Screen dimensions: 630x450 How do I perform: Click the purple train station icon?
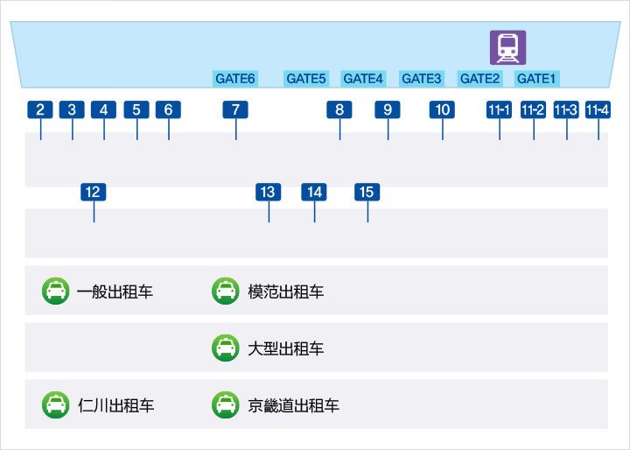click(x=507, y=46)
